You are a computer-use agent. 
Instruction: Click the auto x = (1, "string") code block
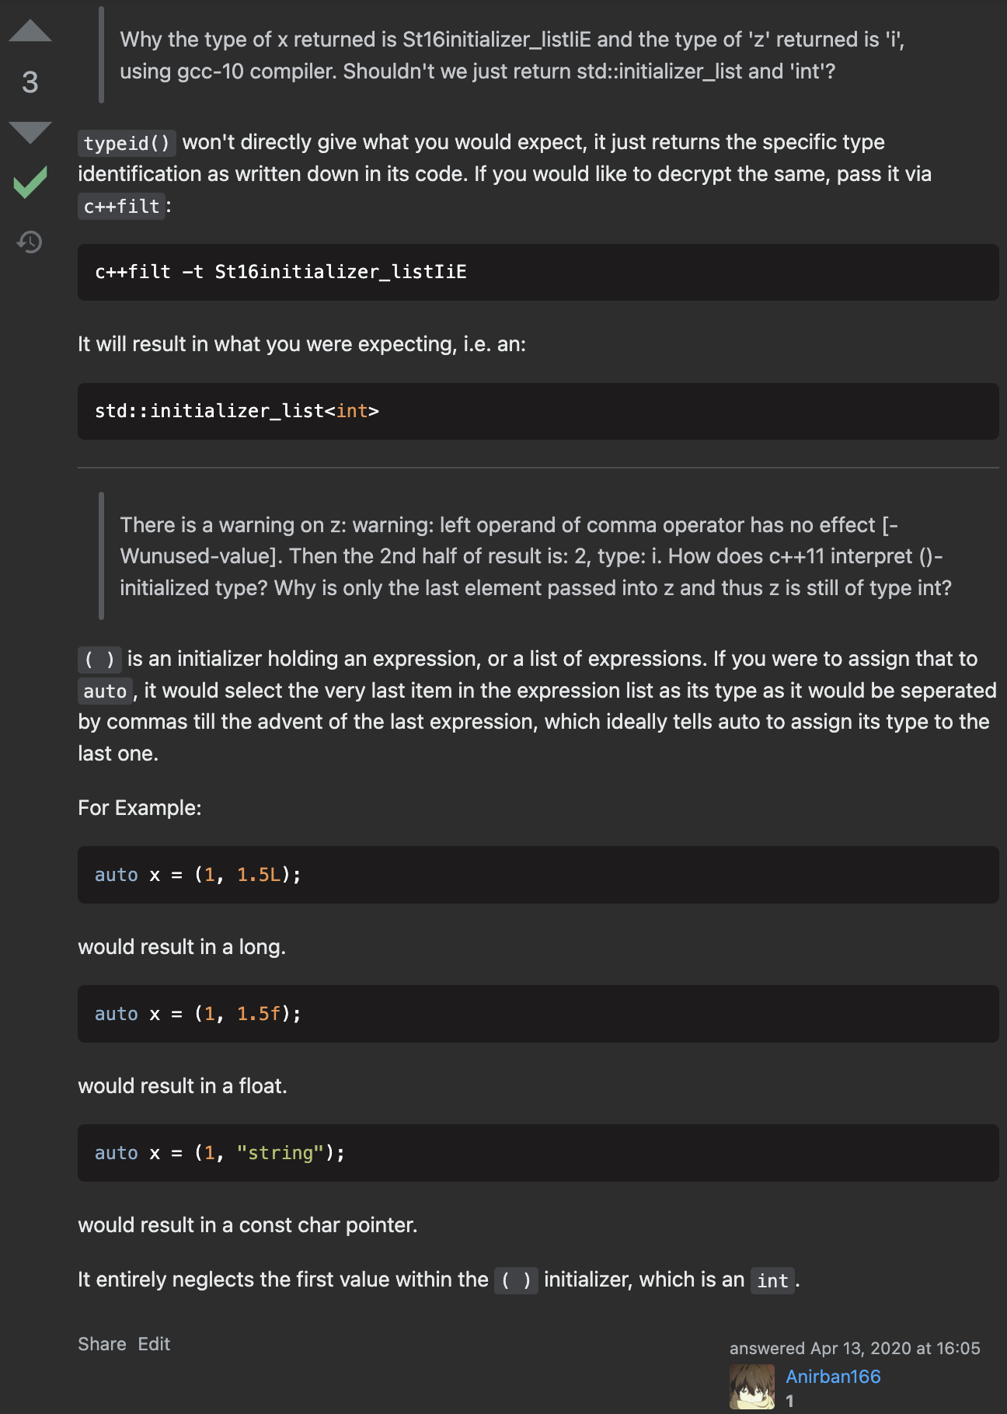click(538, 1153)
